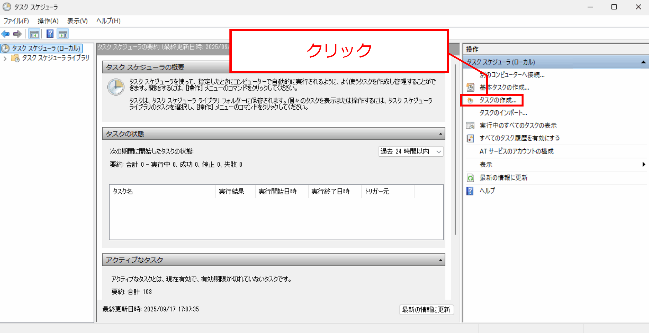Click タスクのインポート... action
Image resolution: width=649 pixels, height=333 pixels.
point(503,113)
